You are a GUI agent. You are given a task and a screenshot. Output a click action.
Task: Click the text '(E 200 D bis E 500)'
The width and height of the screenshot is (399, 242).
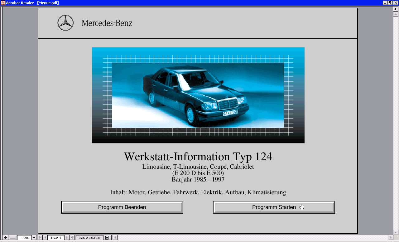[x=198, y=173]
